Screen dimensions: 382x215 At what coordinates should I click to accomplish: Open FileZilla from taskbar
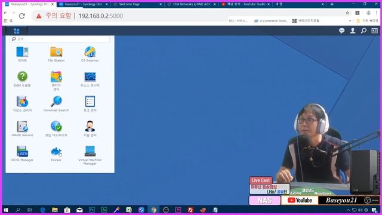pyautogui.click(x=190, y=210)
